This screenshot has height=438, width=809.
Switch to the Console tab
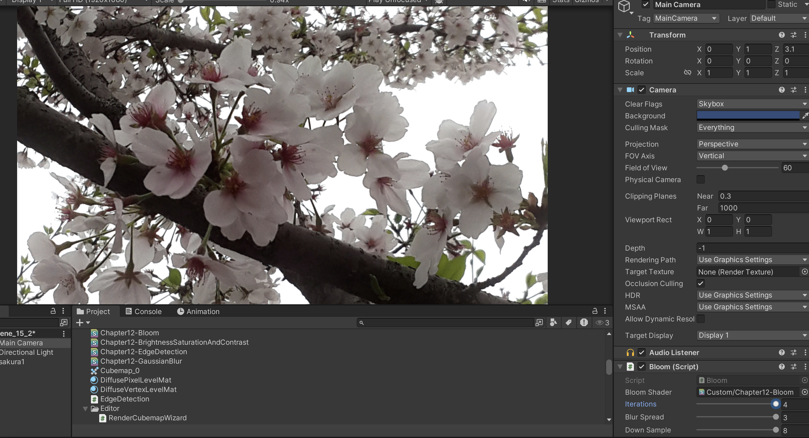143,311
